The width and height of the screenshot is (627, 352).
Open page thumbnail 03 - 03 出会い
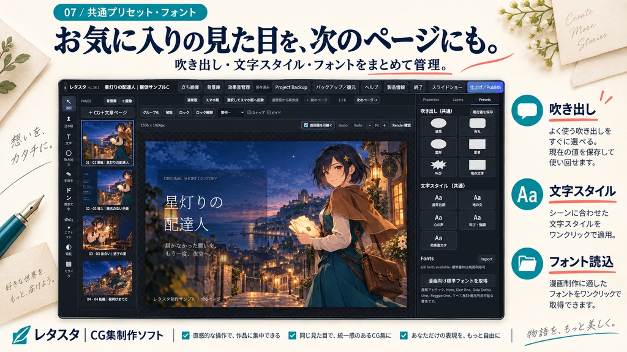pos(108,235)
